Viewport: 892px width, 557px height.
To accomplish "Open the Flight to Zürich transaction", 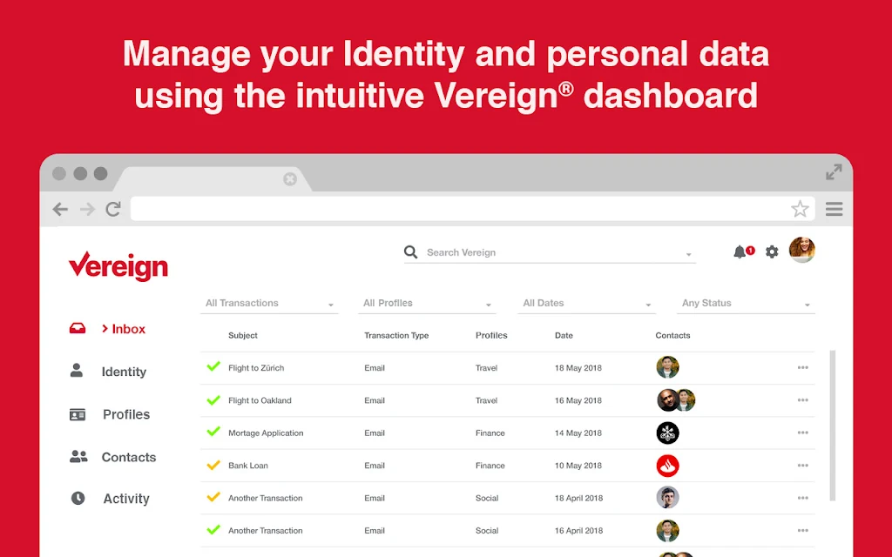I will point(256,368).
